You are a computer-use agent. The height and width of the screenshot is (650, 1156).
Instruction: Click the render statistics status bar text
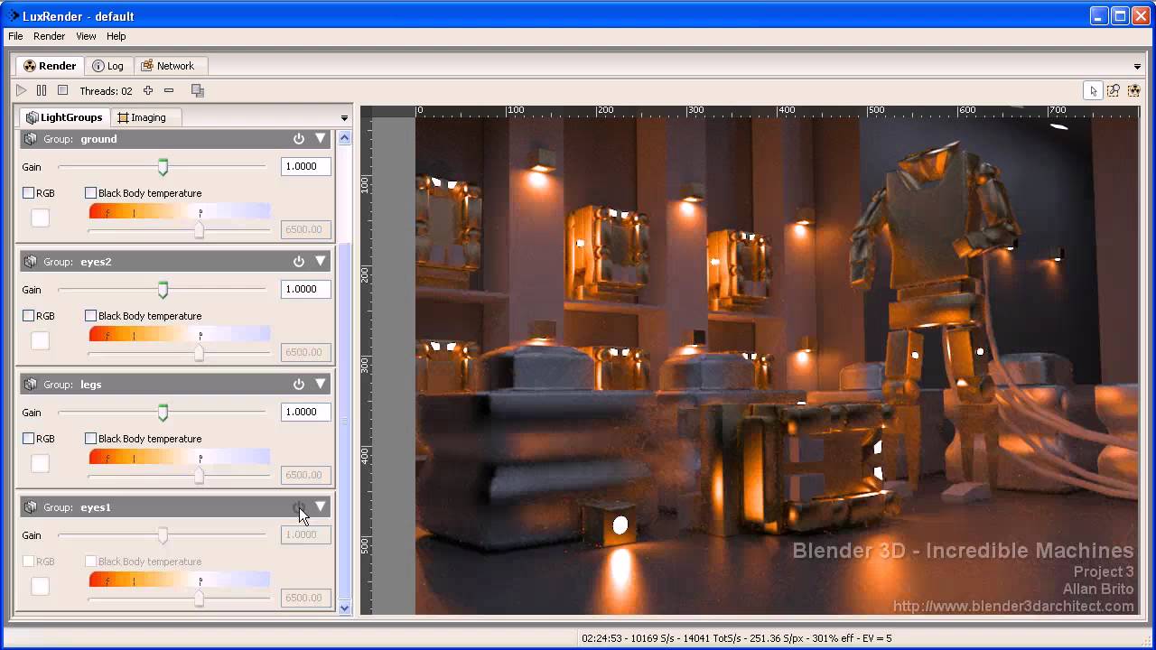(737, 638)
